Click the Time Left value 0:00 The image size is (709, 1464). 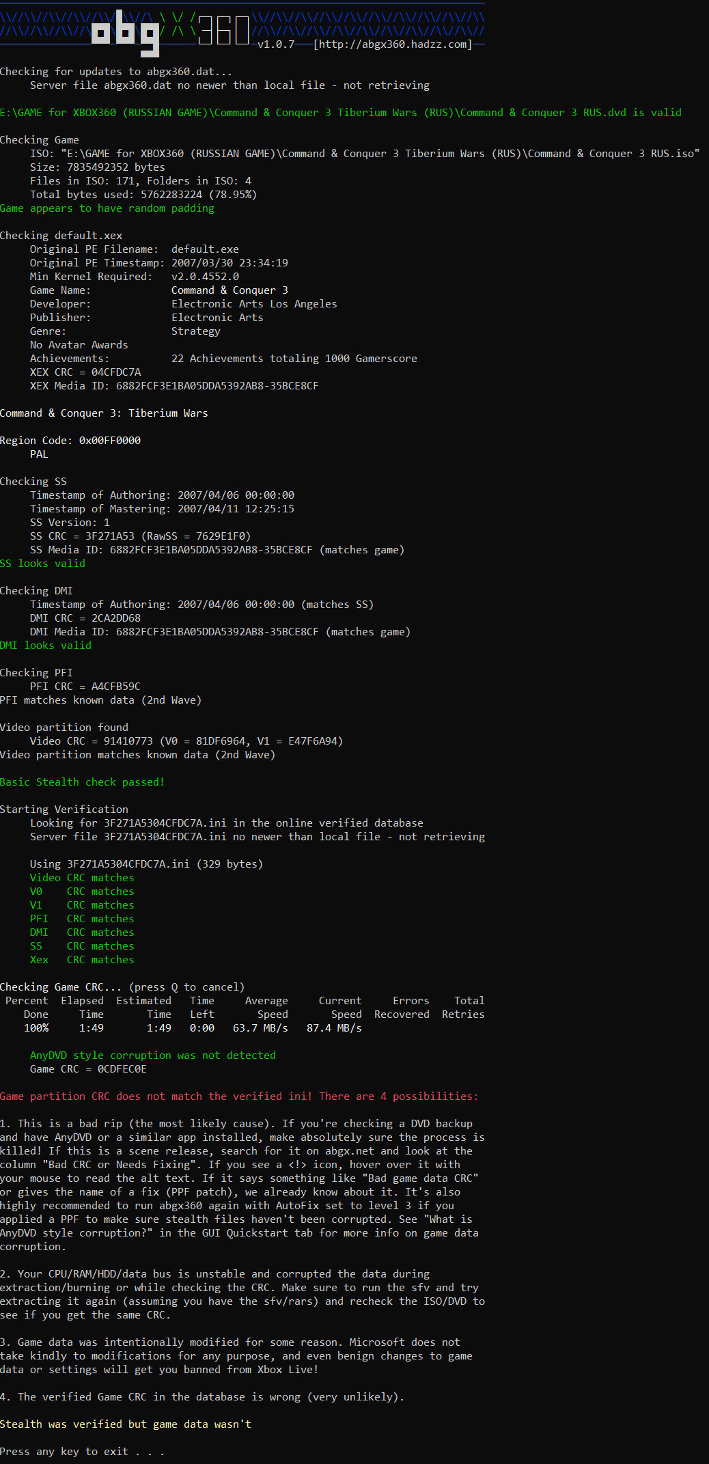click(x=202, y=1028)
